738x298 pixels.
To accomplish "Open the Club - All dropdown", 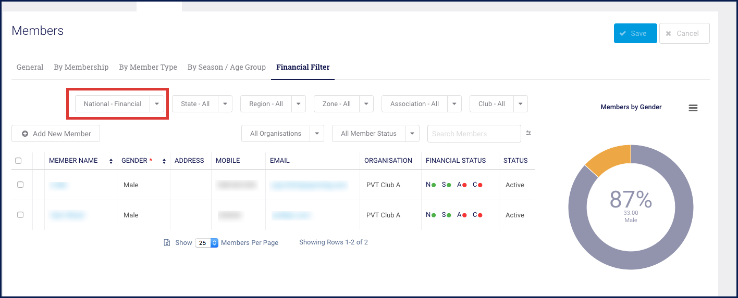I will (x=499, y=104).
